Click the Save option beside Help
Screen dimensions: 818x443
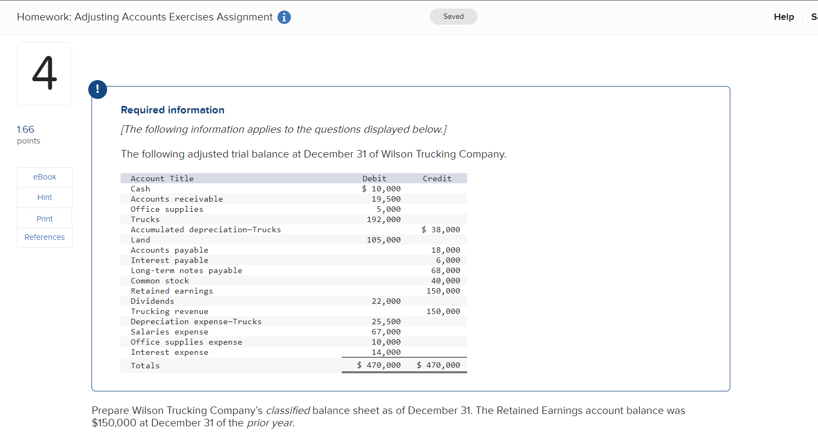click(x=814, y=17)
